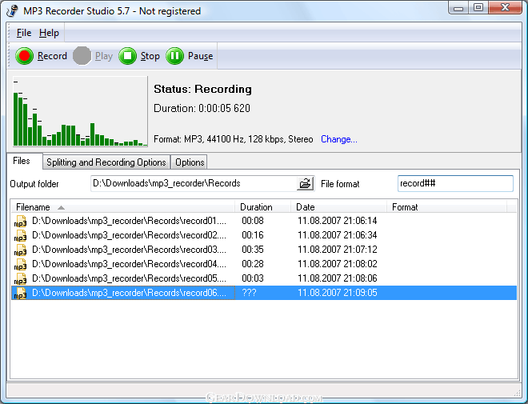Image resolution: width=528 pixels, height=404 pixels.
Task: Sort list by Duration column header
Action: tap(263, 206)
